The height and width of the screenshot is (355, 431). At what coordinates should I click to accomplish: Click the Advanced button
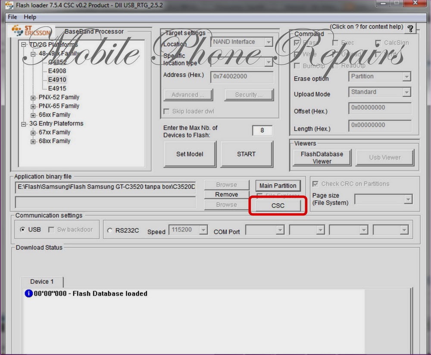[x=188, y=95]
